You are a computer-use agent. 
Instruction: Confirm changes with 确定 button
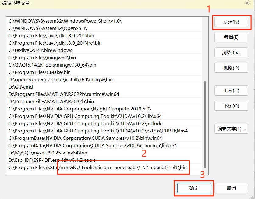click(194, 188)
